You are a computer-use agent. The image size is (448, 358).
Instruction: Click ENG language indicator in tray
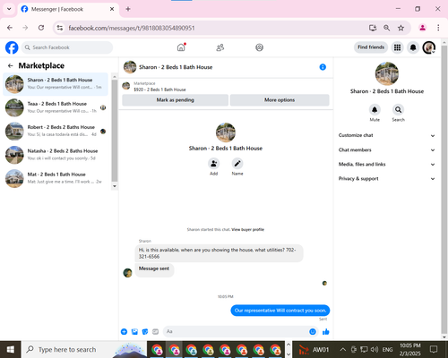pos(387,349)
